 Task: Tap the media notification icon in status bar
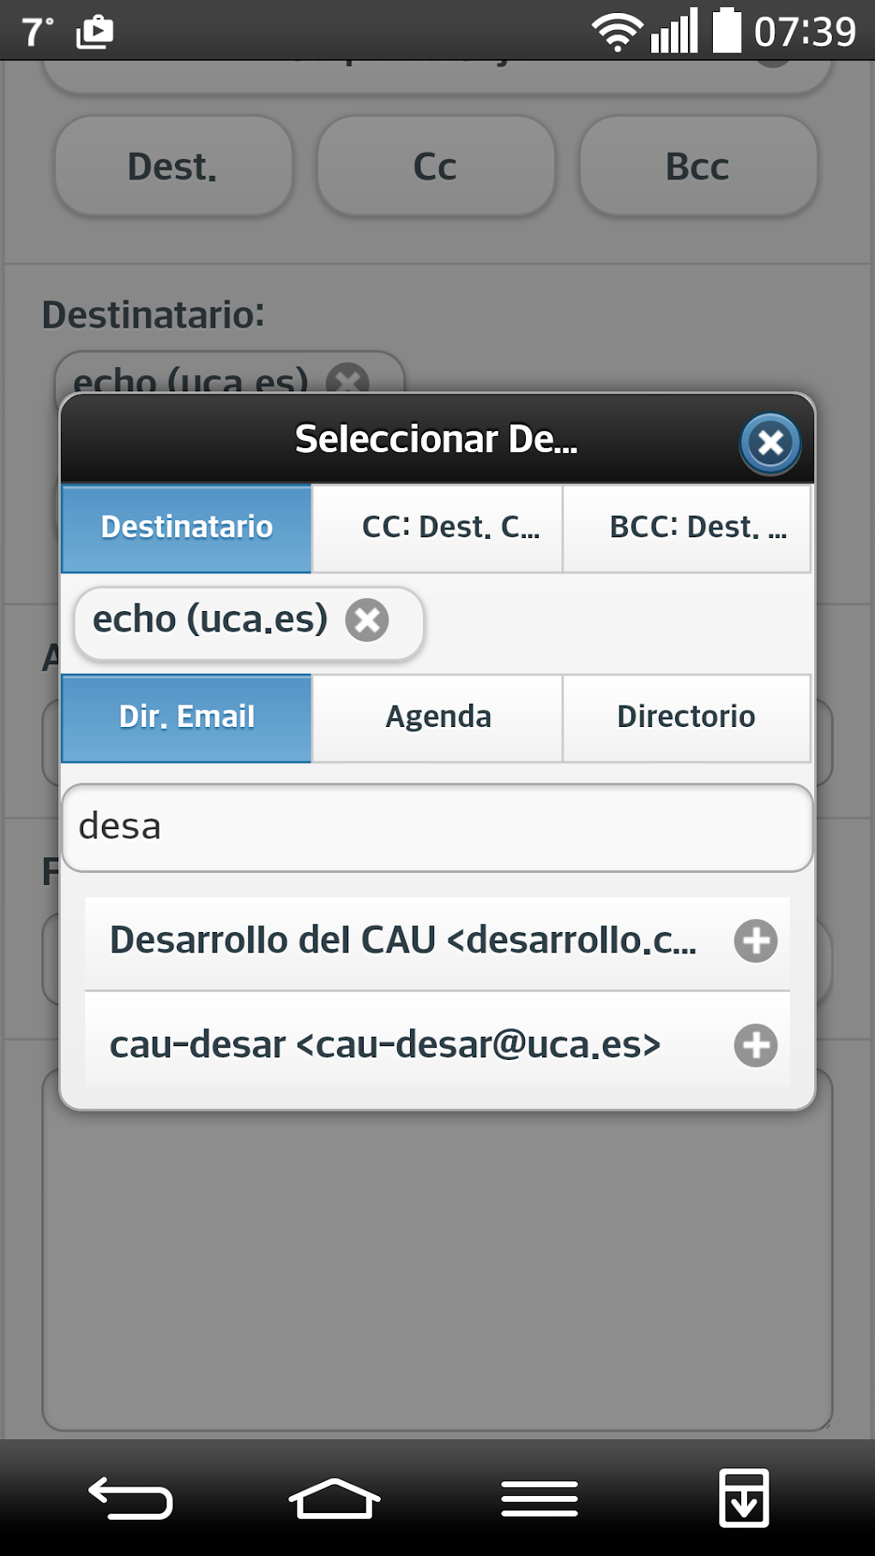(94, 33)
